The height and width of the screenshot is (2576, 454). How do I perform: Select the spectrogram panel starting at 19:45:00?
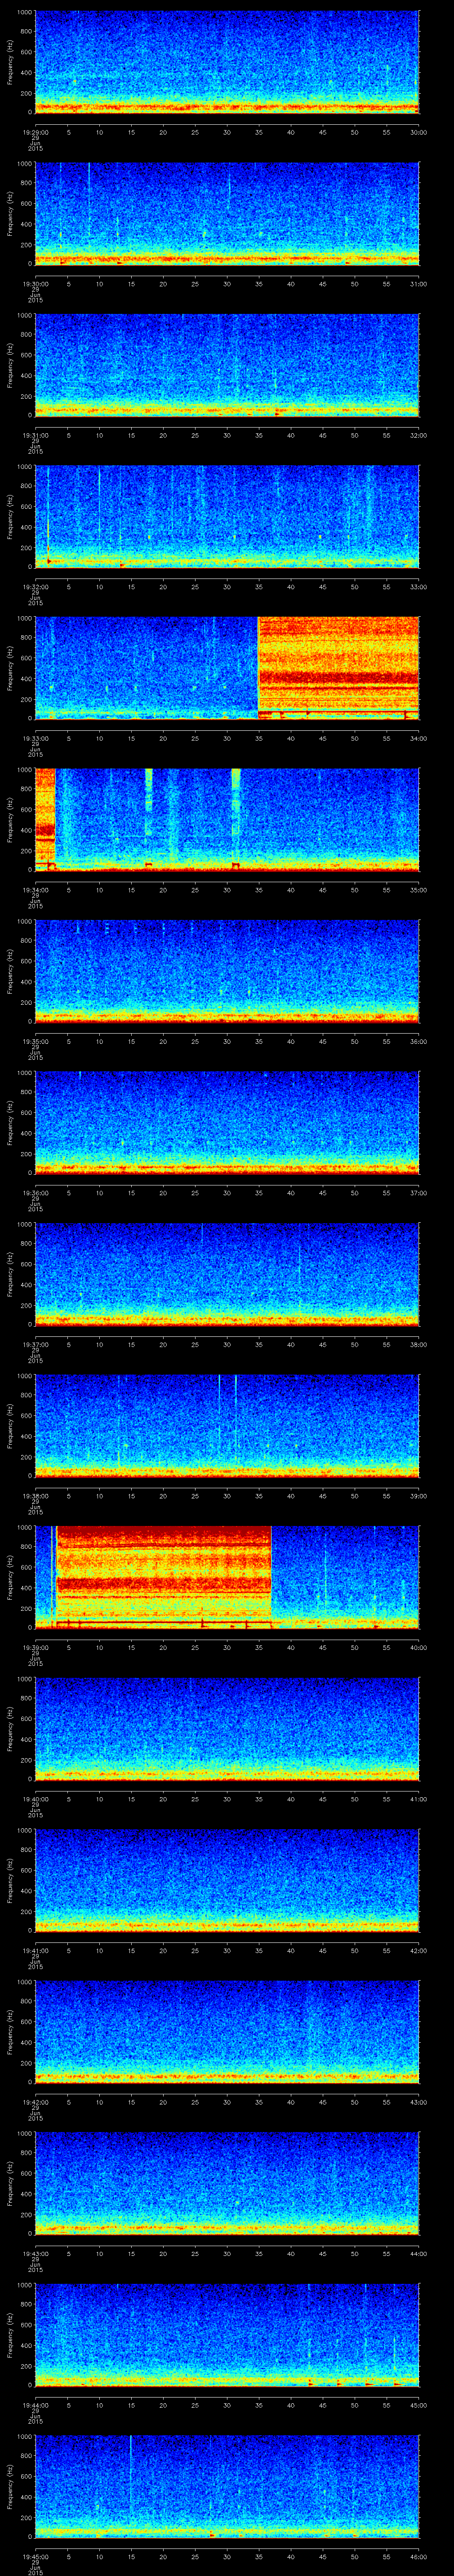[x=227, y=2486]
